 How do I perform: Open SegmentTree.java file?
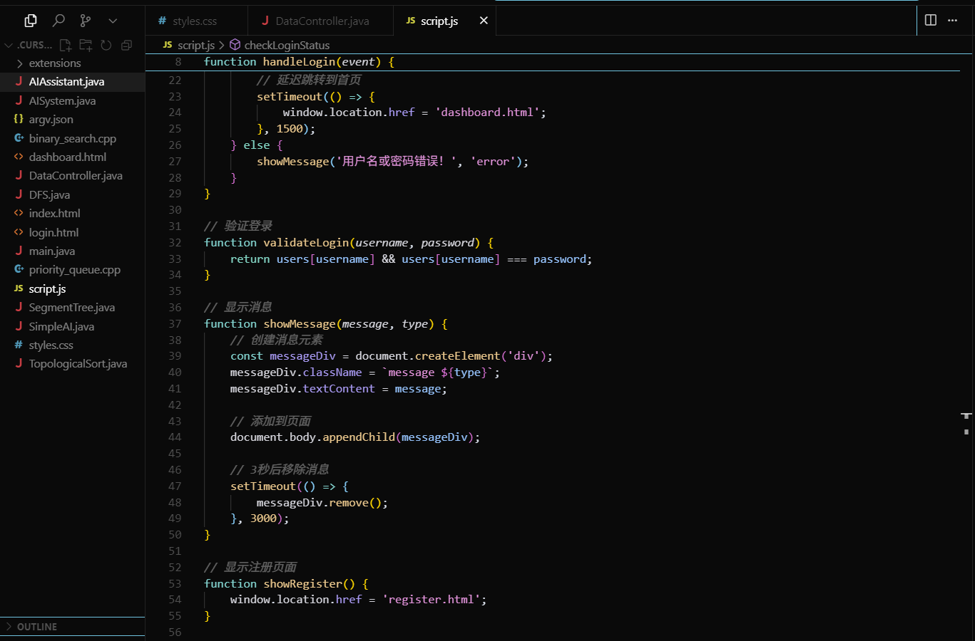click(x=72, y=308)
